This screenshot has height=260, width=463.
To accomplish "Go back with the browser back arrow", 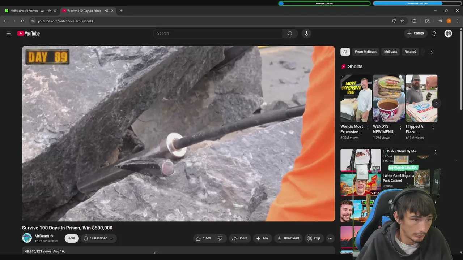I will [x=5, y=21].
